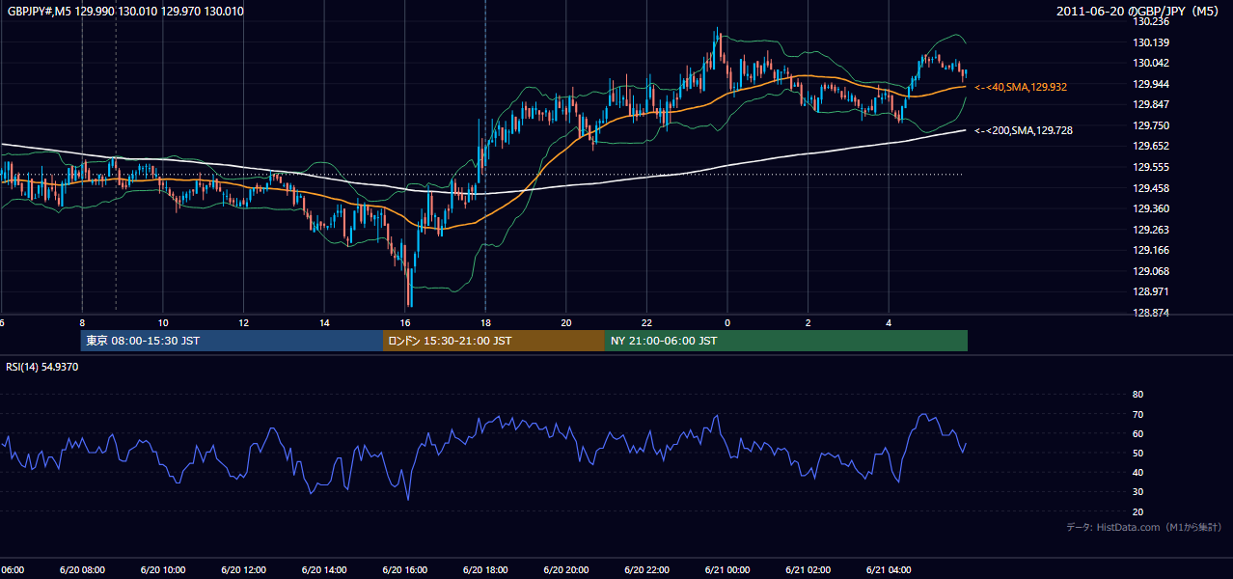Click the 40,SMA,129.932 orange label

tap(1021, 87)
